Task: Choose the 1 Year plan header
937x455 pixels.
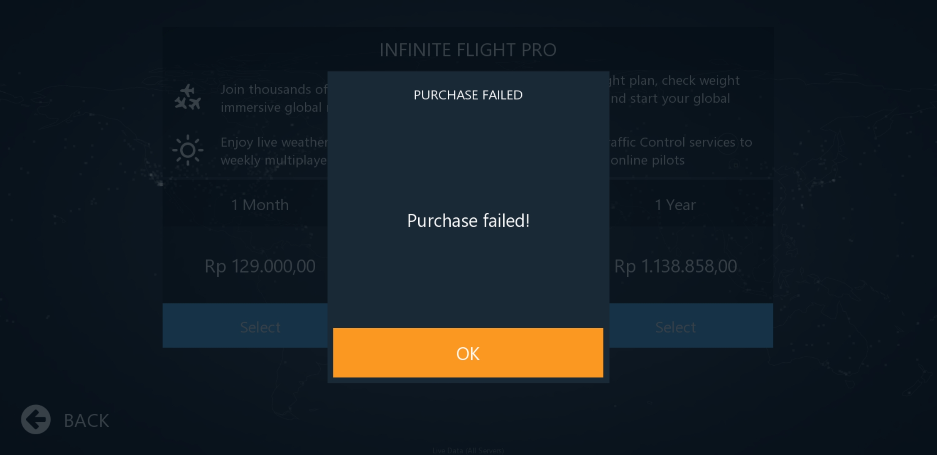Action: [675, 205]
